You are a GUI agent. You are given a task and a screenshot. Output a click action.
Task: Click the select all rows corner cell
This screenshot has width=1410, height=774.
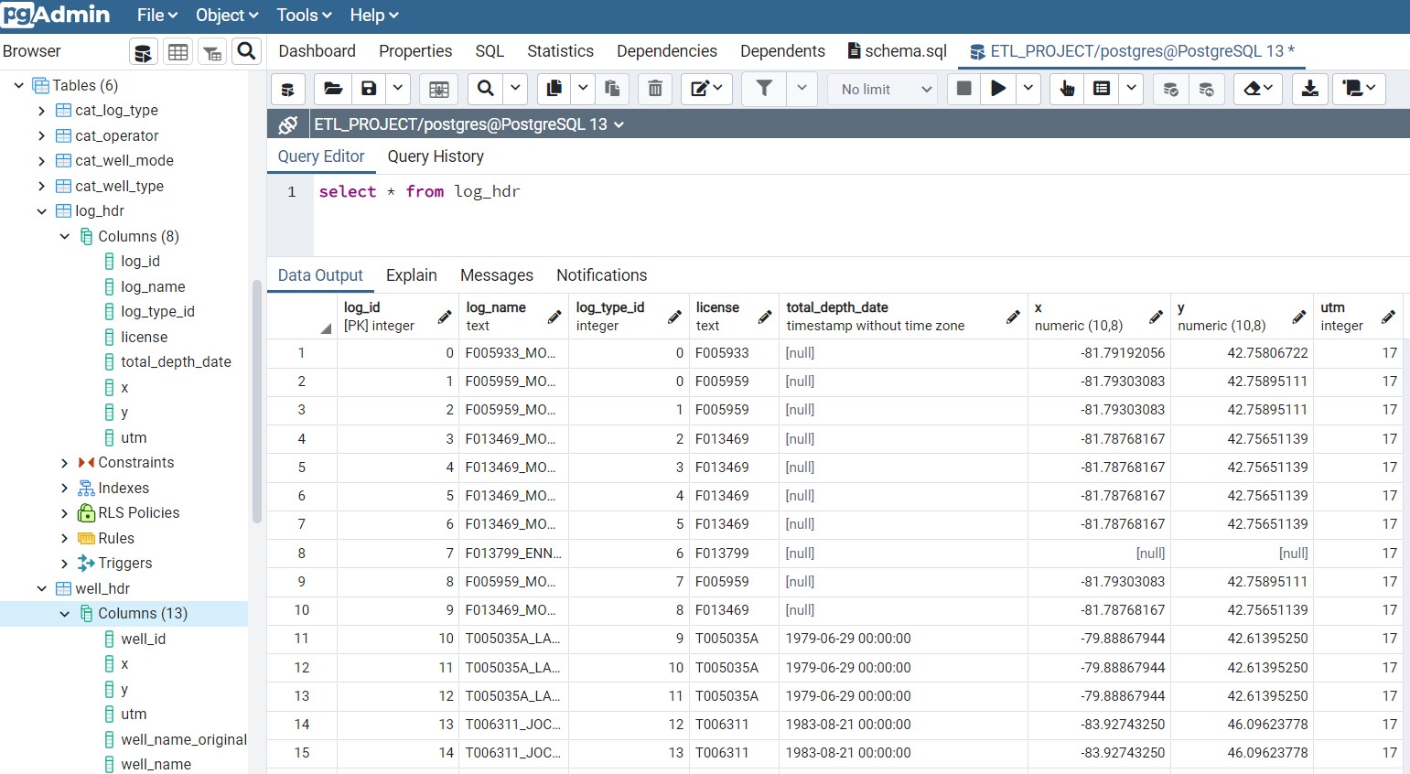[302, 317]
